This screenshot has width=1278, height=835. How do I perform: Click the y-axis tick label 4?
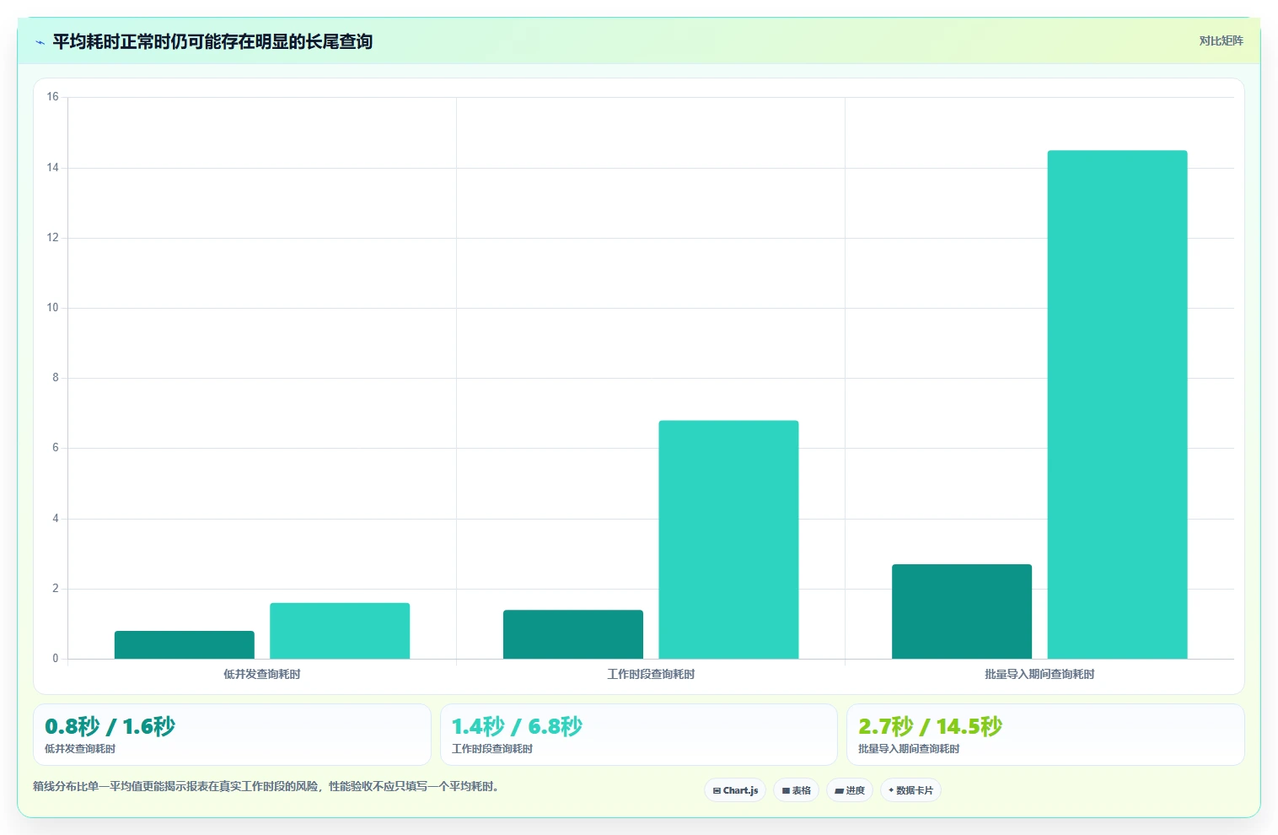click(56, 519)
